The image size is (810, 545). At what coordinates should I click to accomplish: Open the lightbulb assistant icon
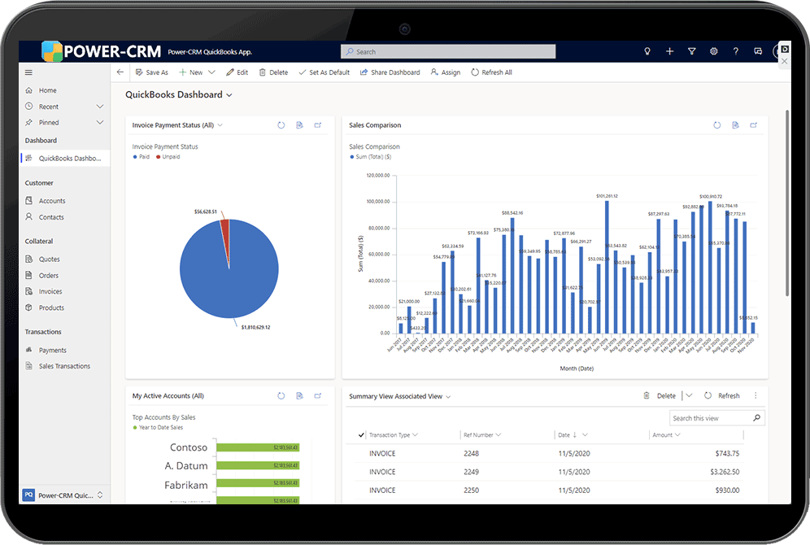click(647, 51)
